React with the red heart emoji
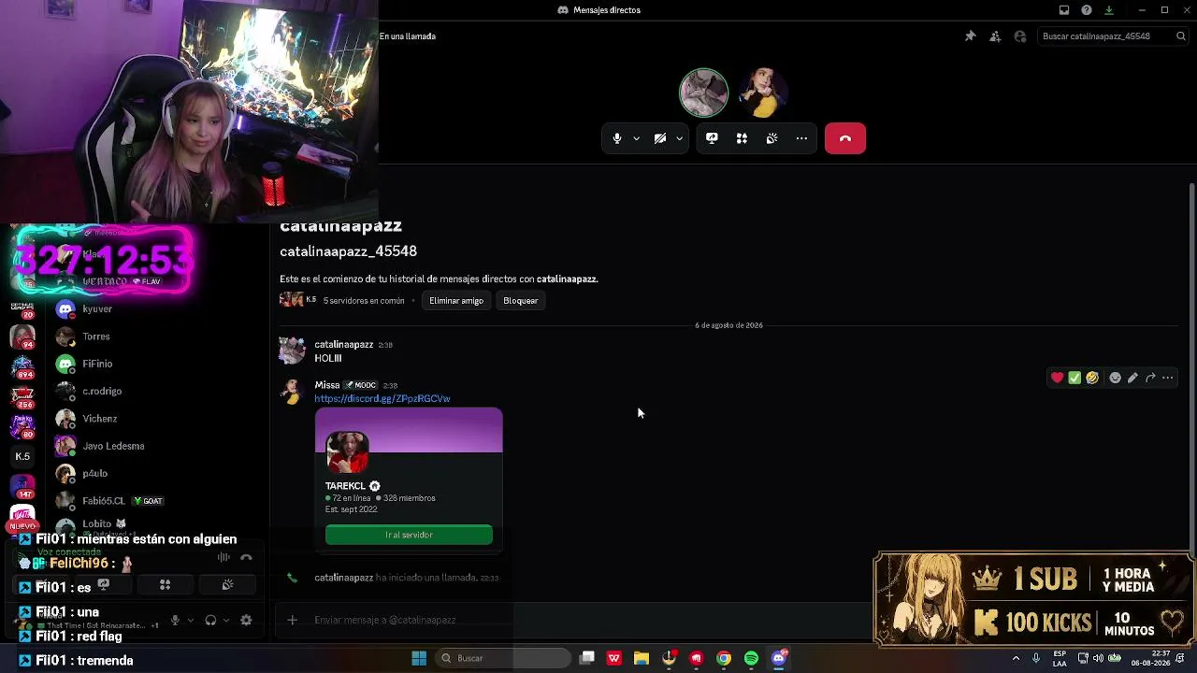Viewport: 1197px width, 673px height. pos(1057,378)
